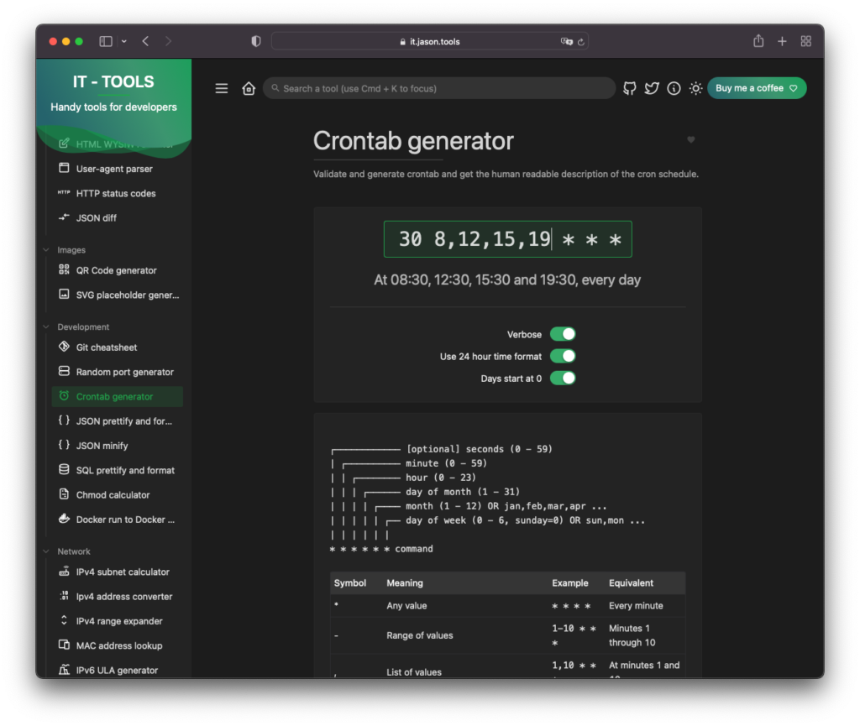
Task: Collapse the Network section chevron
Action: click(46, 551)
